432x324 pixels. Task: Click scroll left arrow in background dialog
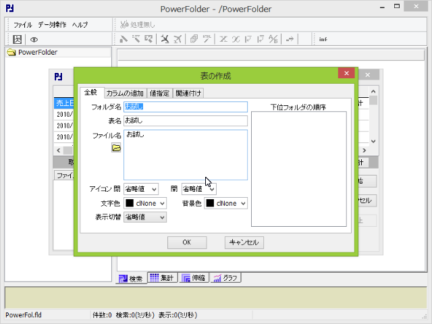59,151
